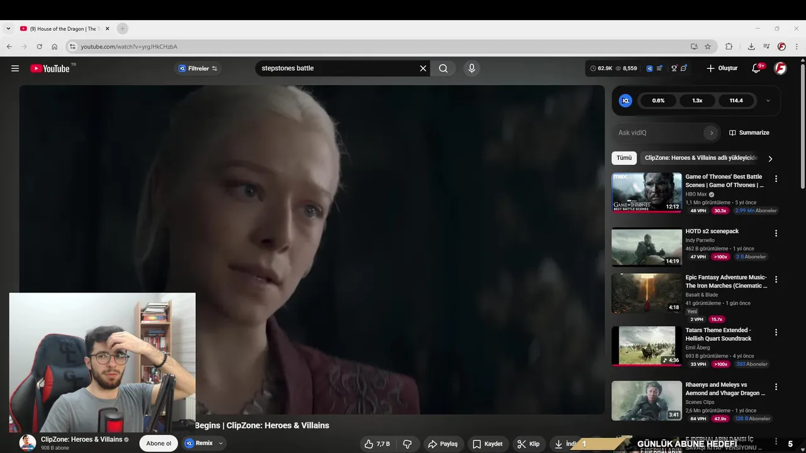Screen dimensions: 806x453
Task: Open the Basalt & Blade channel name
Action: coord(701,295)
